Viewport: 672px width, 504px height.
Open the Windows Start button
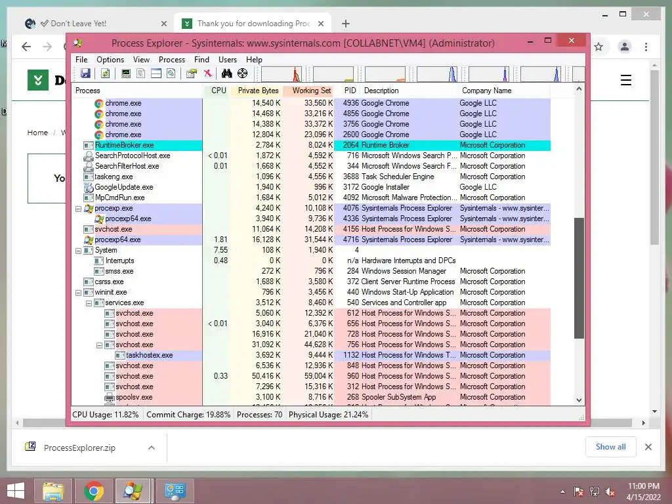click(x=16, y=491)
